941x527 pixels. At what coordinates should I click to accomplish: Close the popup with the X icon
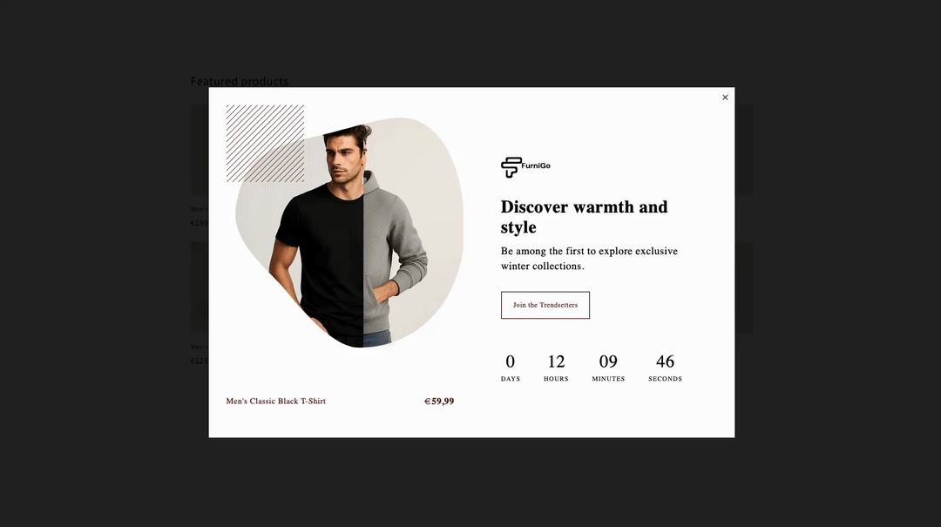(x=725, y=98)
